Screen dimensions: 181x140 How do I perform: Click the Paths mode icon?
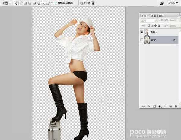pos(6,3)
